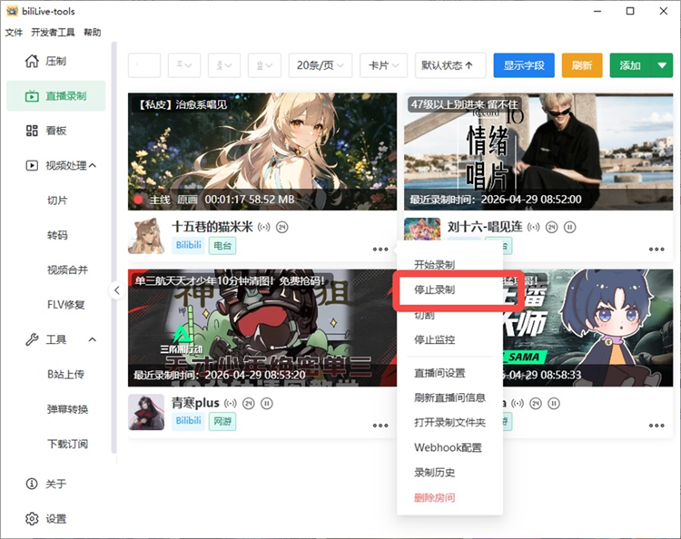Collapse the 工具 sidebar group chevron

(x=93, y=339)
